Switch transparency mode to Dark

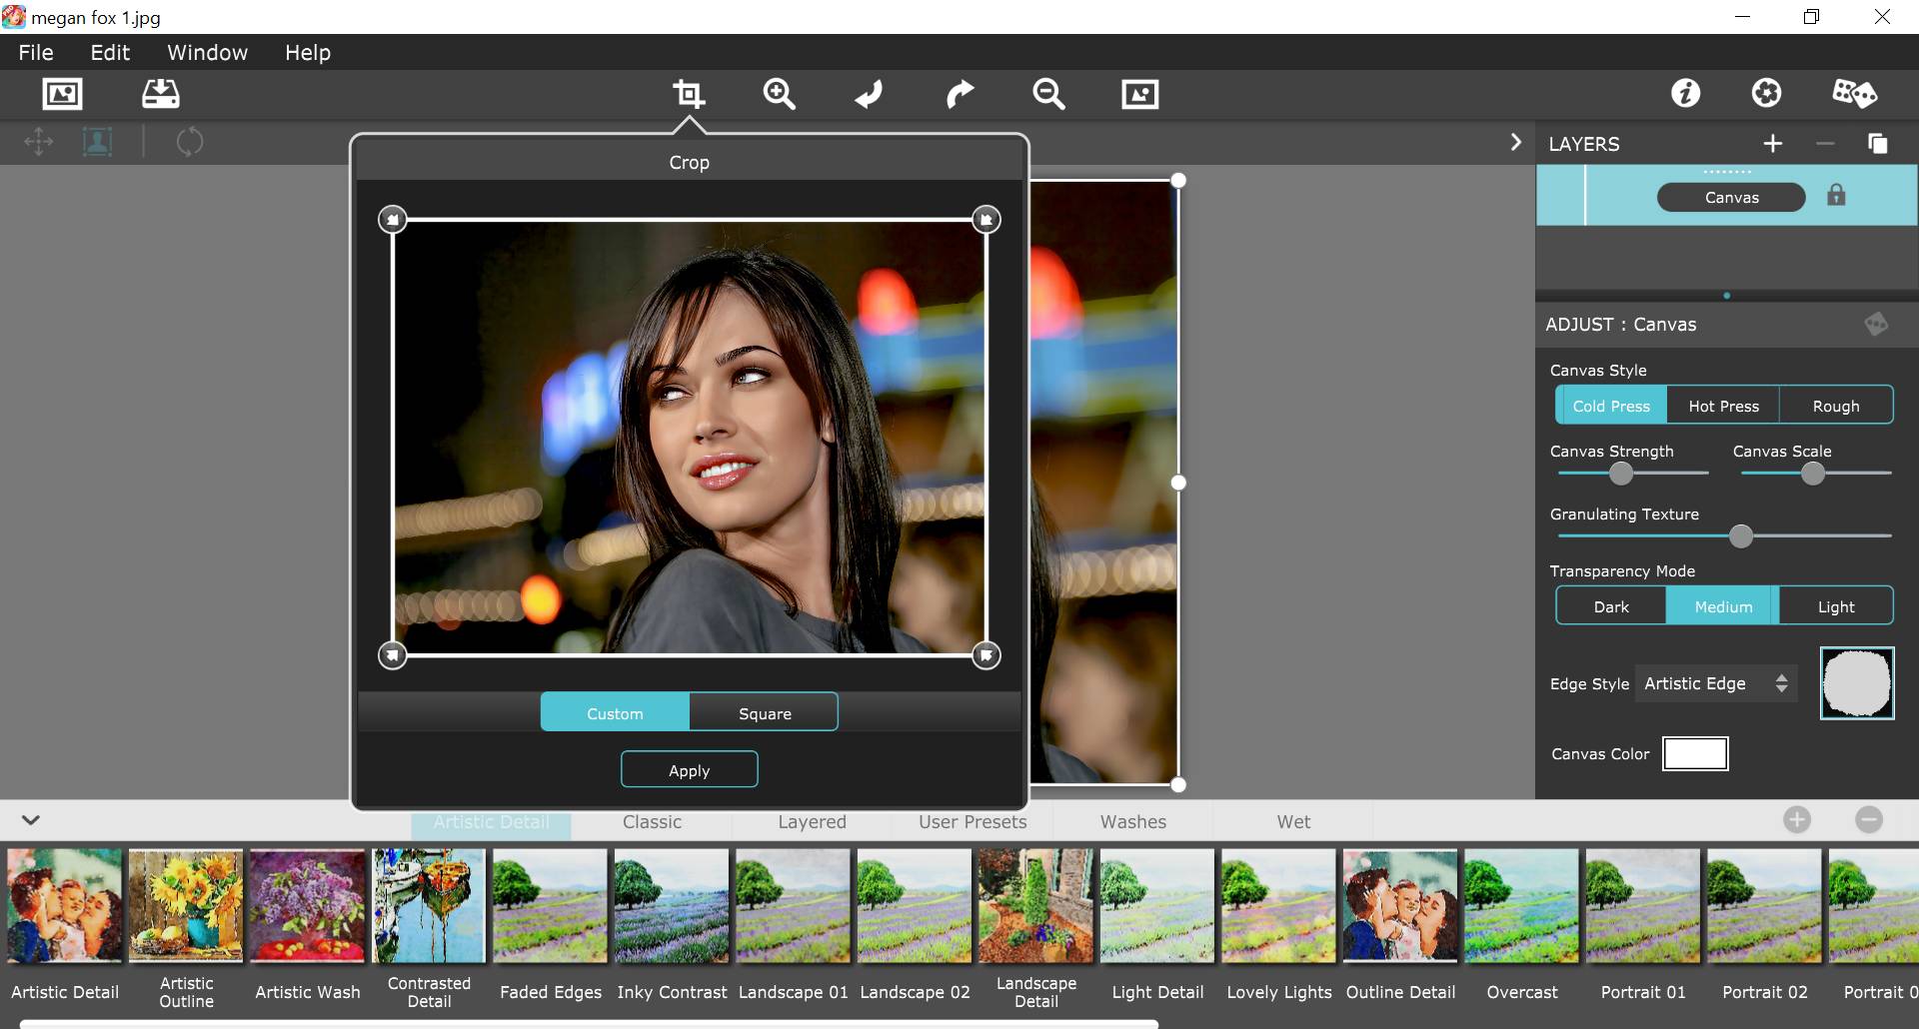pos(1610,606)
